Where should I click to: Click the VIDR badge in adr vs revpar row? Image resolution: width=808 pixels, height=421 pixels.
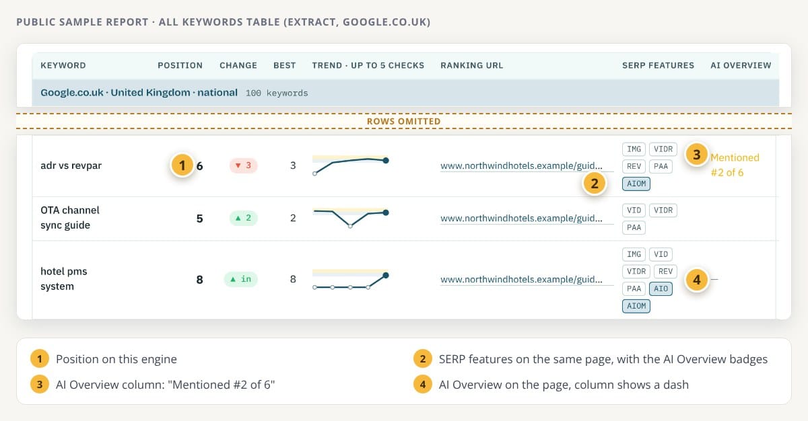[x=663, y=149]
